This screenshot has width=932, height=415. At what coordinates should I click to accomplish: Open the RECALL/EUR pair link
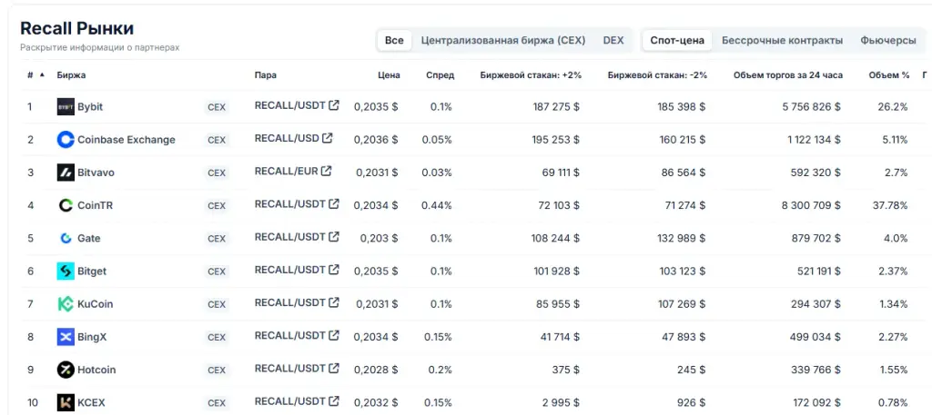click(x=286, y=172)
